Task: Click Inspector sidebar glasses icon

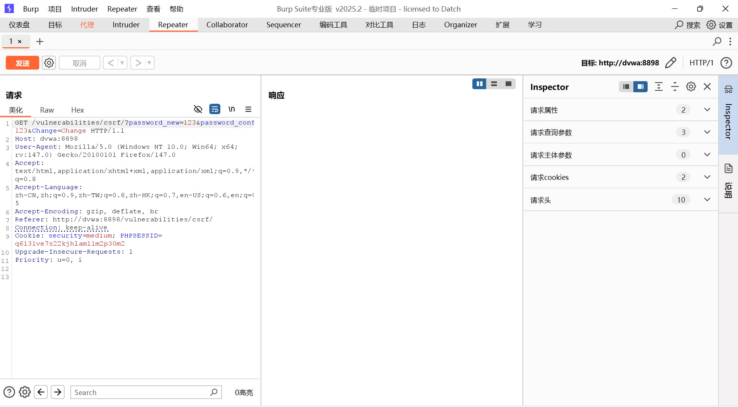Action: (x=728, y=90)
